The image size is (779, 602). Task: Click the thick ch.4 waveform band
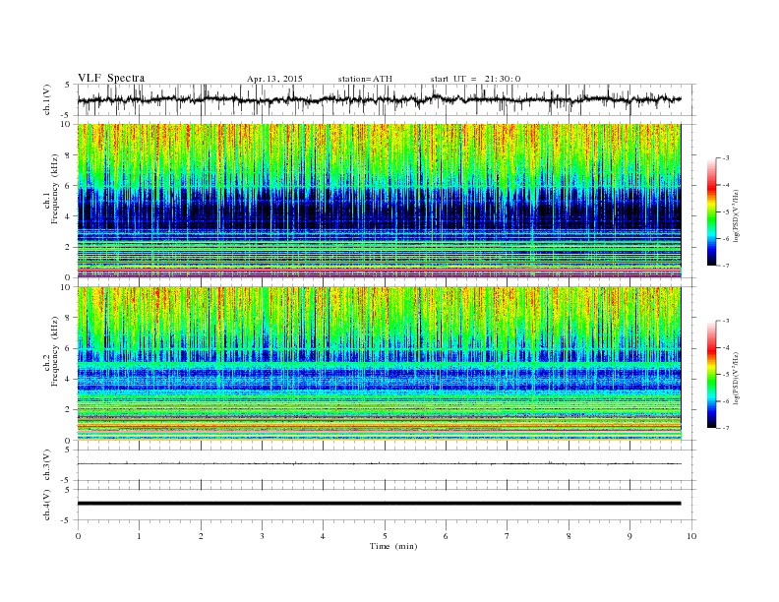pos(379,504)
